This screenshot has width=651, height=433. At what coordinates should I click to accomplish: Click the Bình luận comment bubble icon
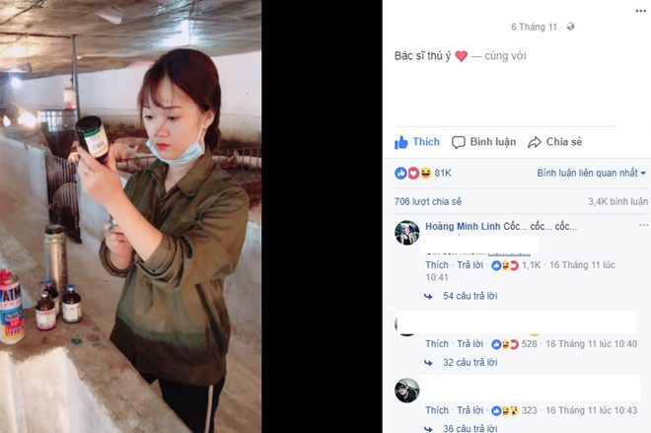[x=460, y=142]
